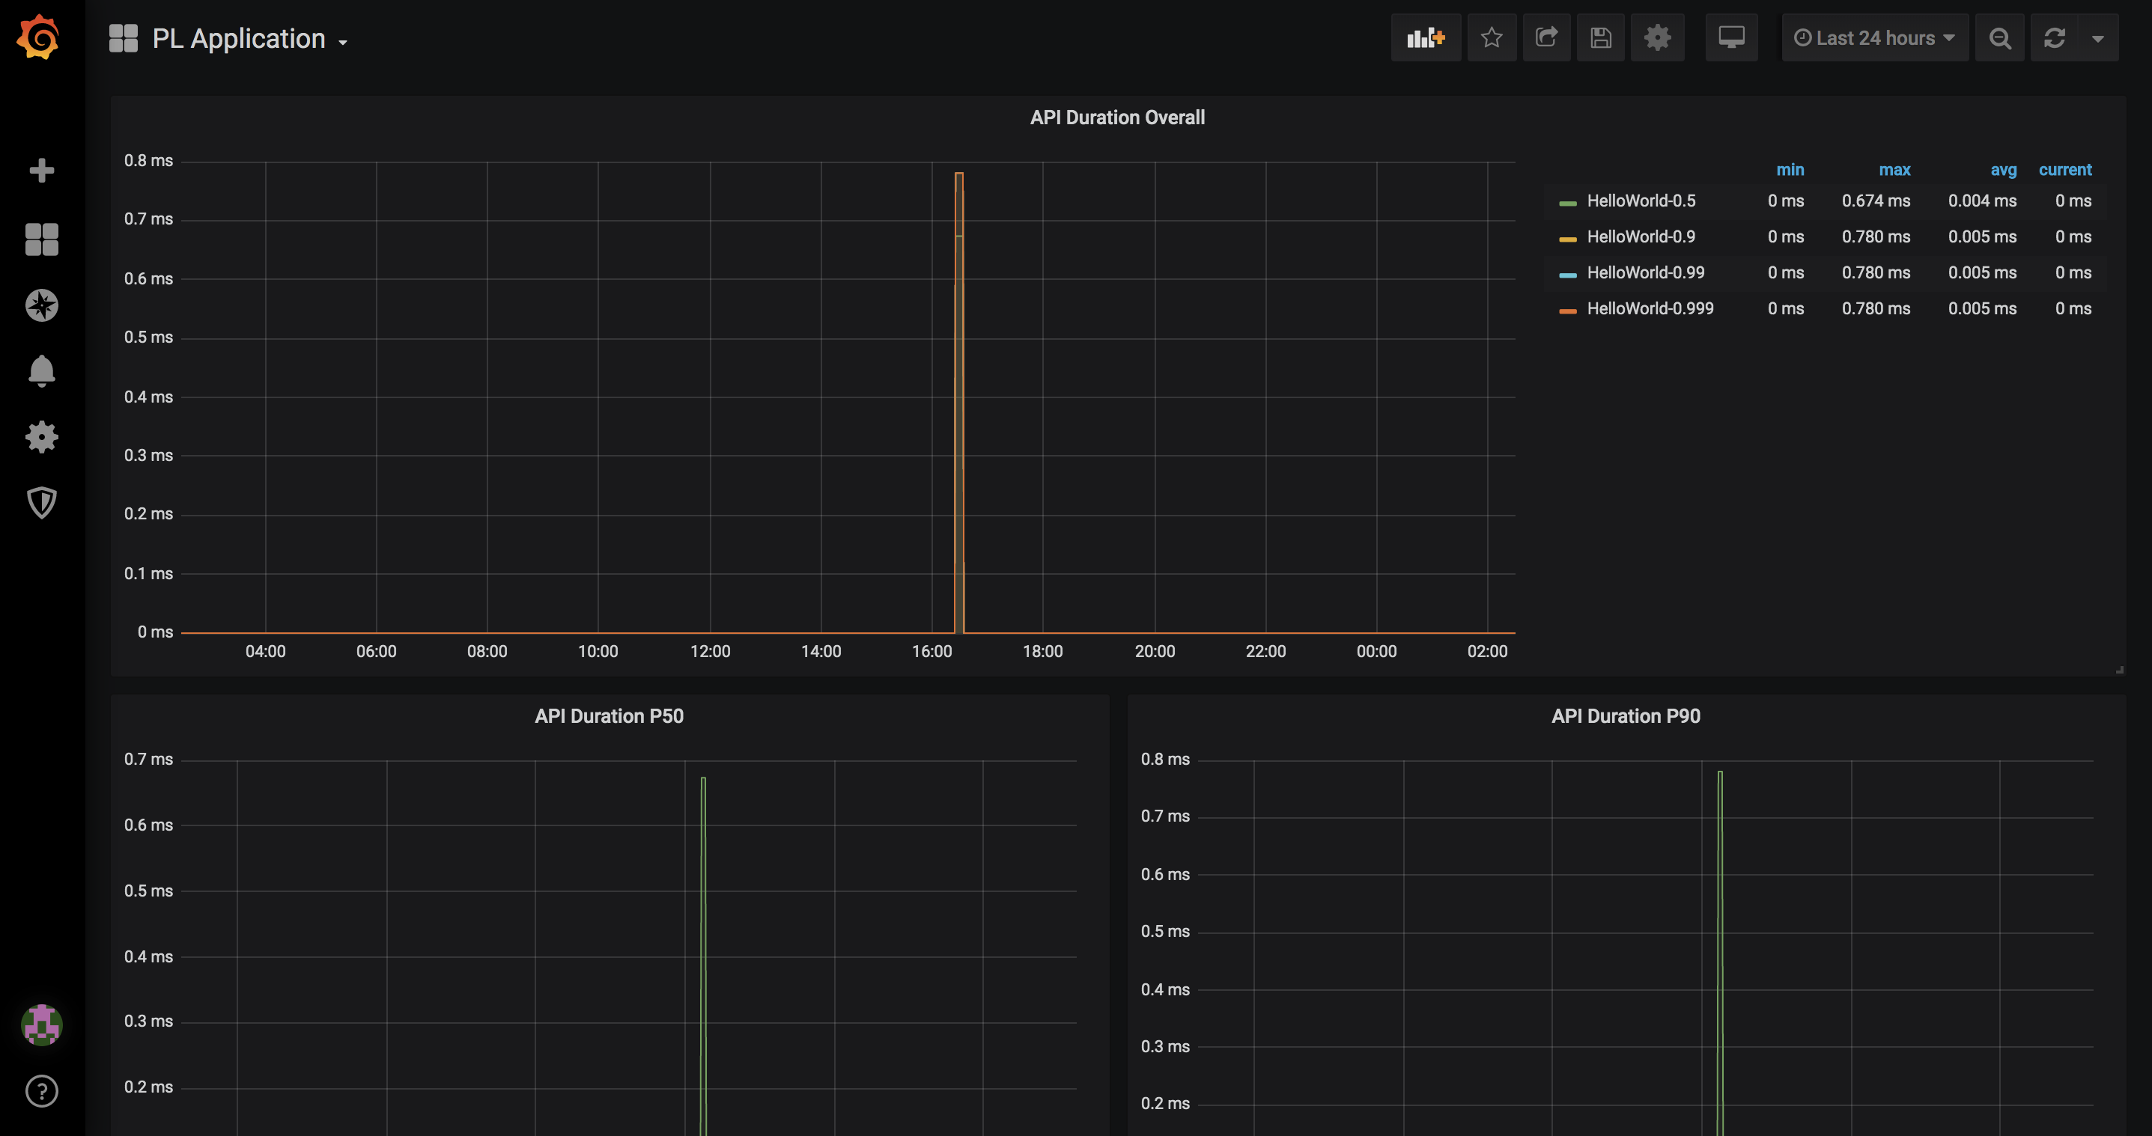The image size is (2152, 1136).
Task: Open dashboard settings gear in toolbar
Action: tap(1658, 37)
